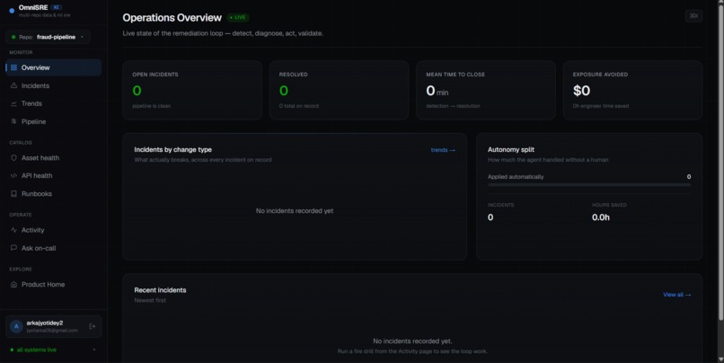Viewport: 724px width, 363px height.
Task: Click the Resolved count of 0
Action: (x=284, y=91)
